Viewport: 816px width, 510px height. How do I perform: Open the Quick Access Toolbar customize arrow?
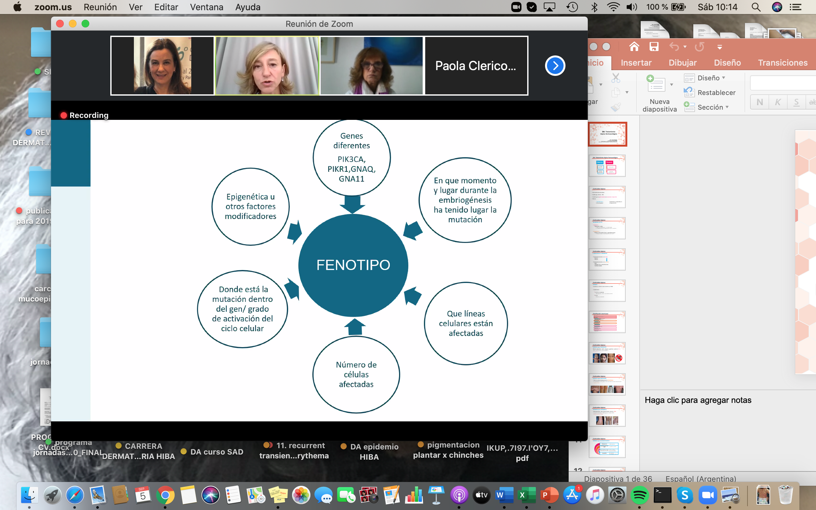click(719, 47)
